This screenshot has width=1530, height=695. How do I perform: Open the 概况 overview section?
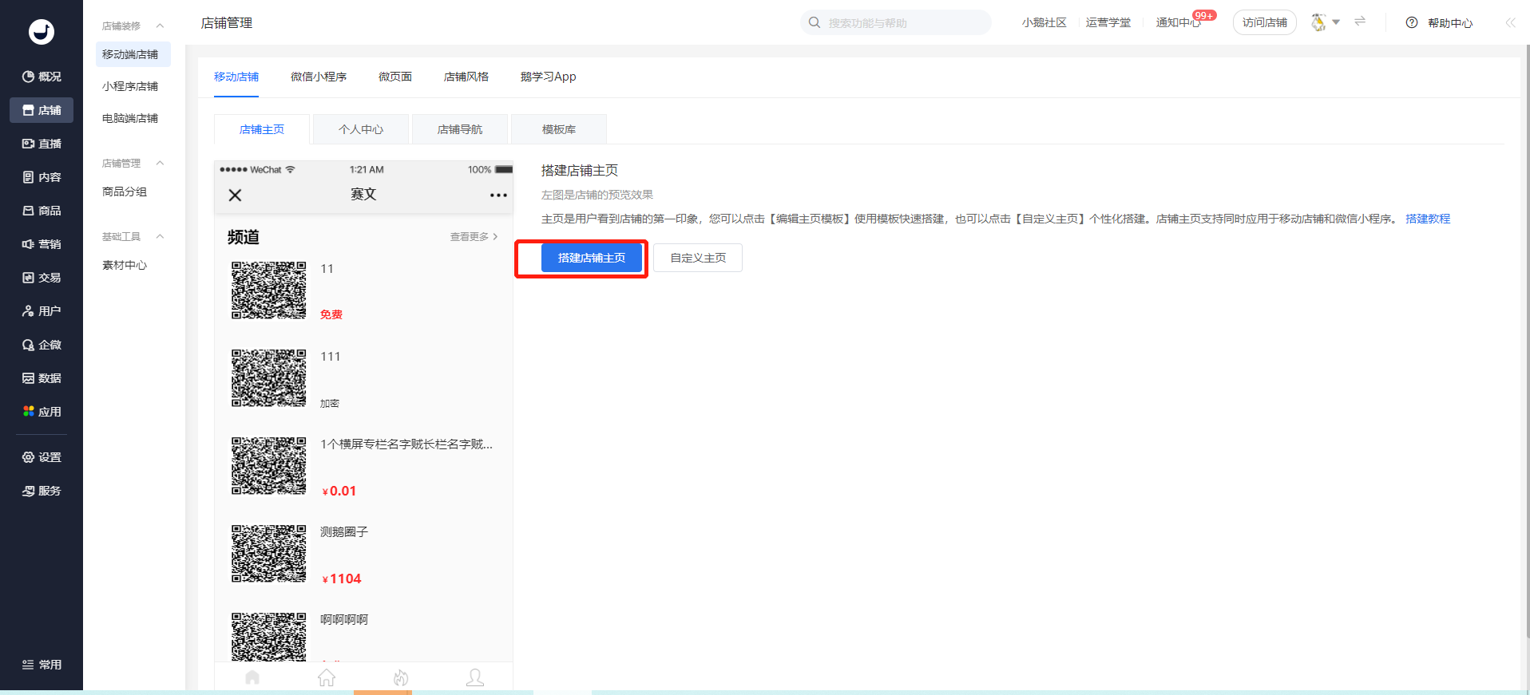point(42,77)
